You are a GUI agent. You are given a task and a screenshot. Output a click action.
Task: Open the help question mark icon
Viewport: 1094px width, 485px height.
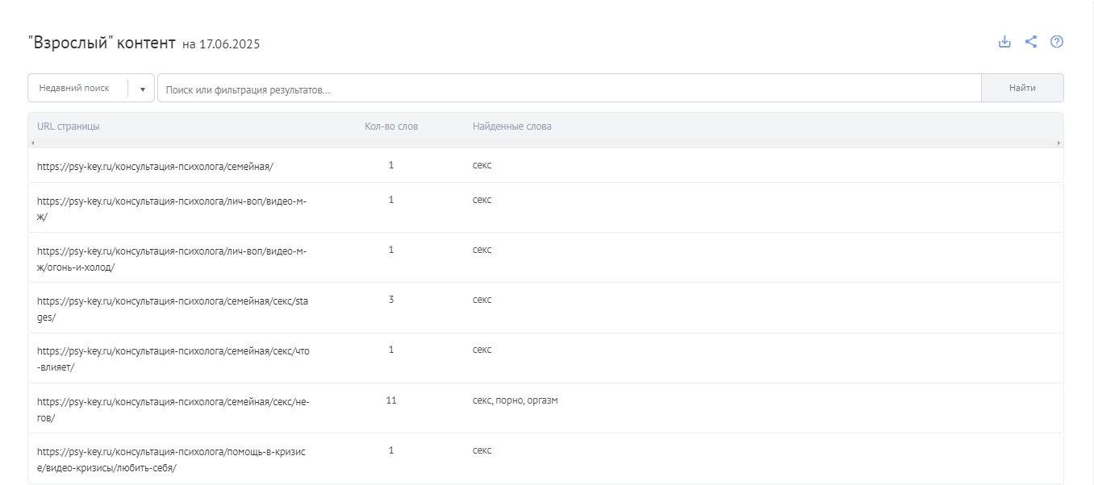tap(1057, 42)
